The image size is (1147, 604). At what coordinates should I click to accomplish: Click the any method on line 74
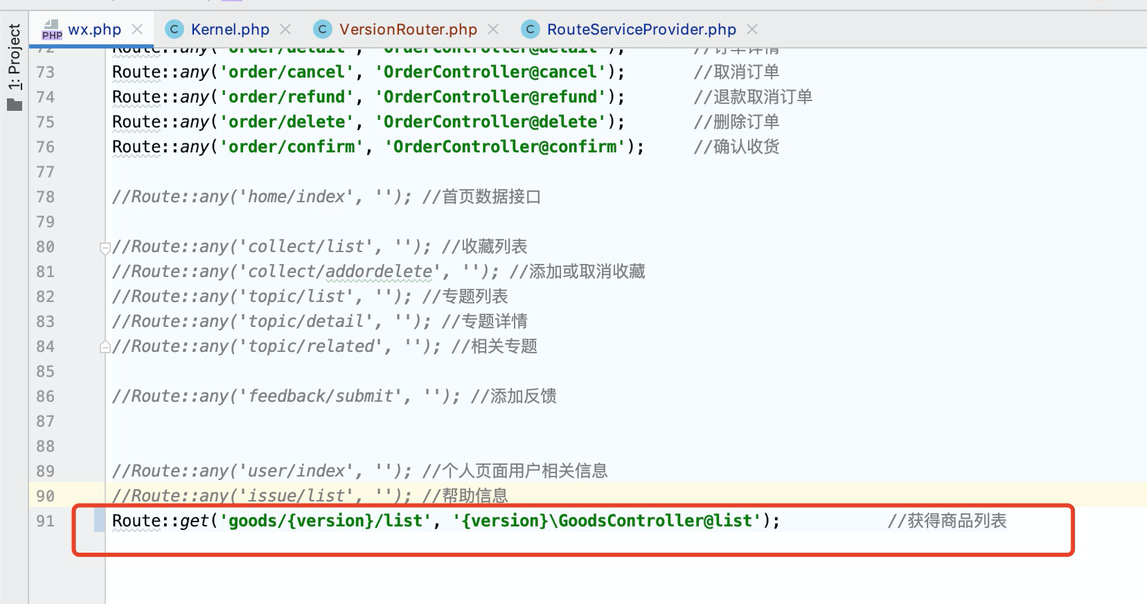195,97
